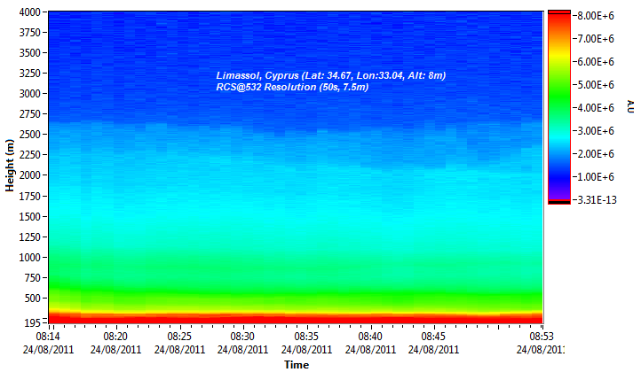641x380 pixels.
Task: Select the 2500 tick on height axis
Action: click(x=28, y=135)
